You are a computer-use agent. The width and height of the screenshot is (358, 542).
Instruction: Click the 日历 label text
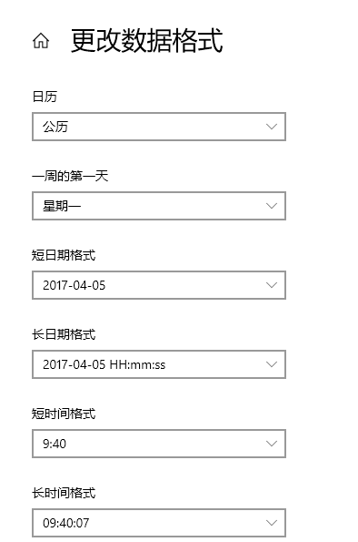[45, 97]
